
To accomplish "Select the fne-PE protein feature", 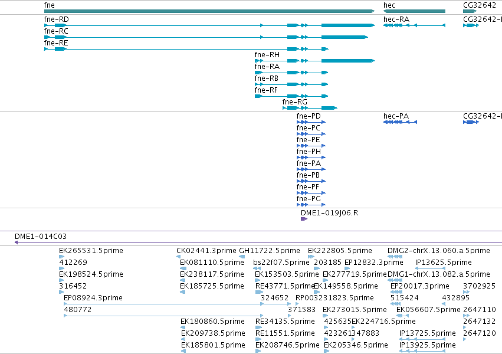I will [x=311, y=146].
